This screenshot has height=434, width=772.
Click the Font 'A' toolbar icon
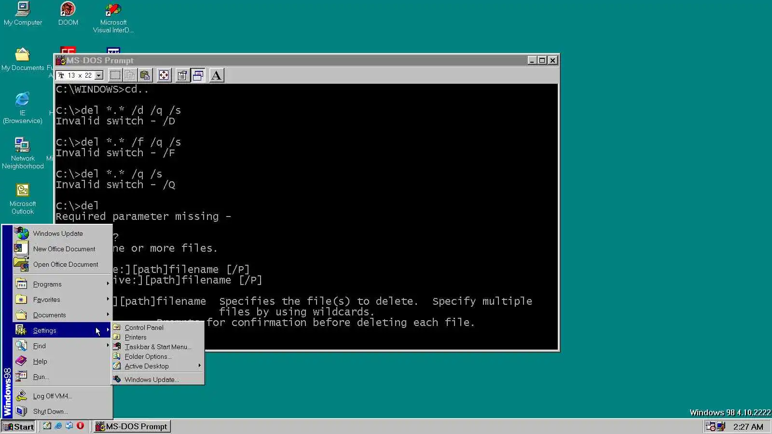click(217, 75)
